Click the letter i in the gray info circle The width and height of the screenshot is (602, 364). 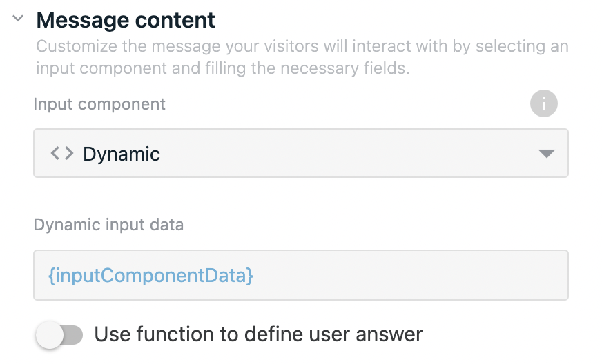[543, 103]
